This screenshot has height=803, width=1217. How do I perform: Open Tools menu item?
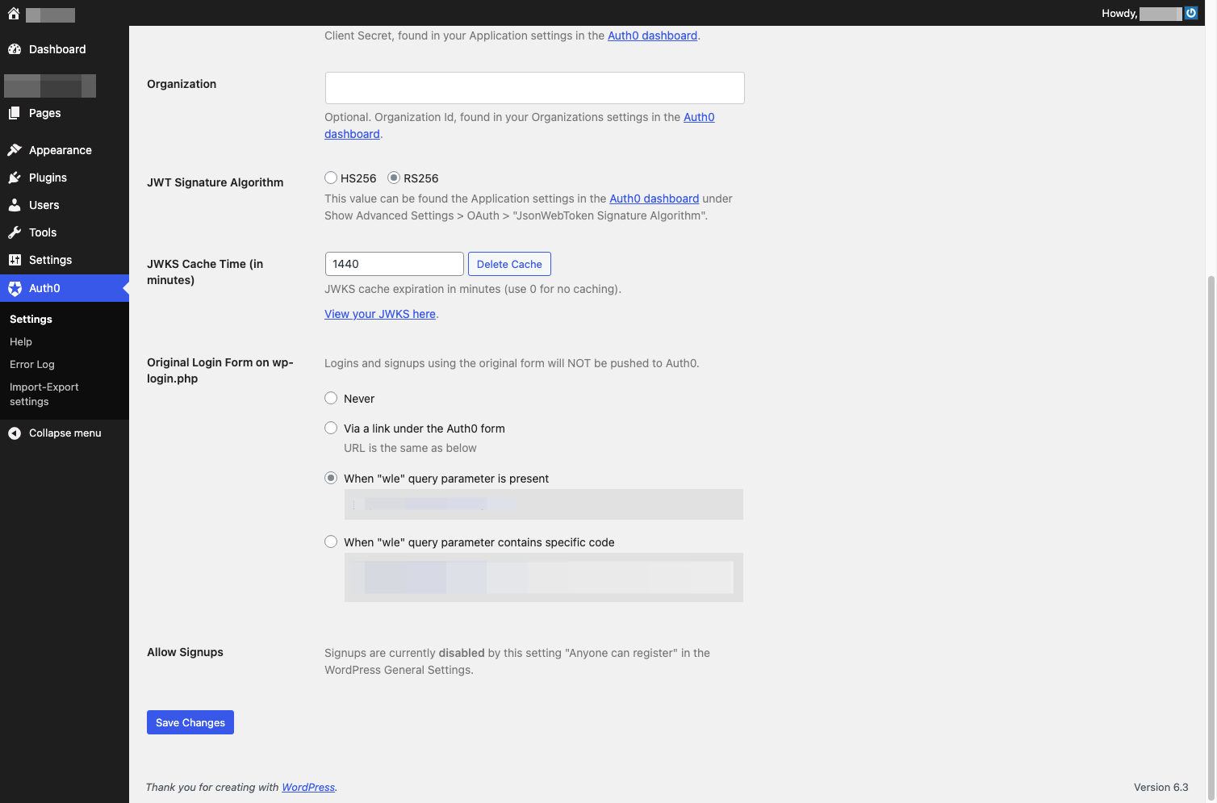[x=65, y=232]
